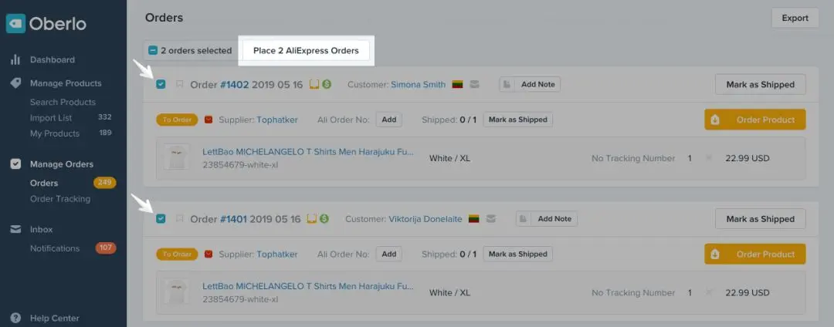
Task: Click the email envelope icon next to Simona Smith
Action: [x=474, y=85]
